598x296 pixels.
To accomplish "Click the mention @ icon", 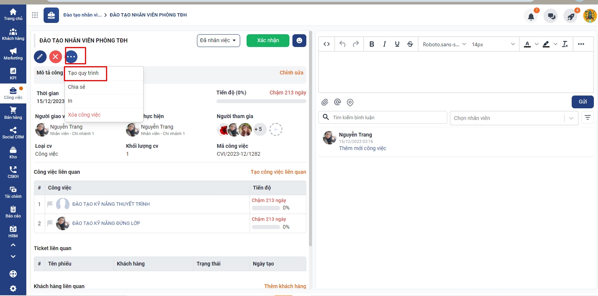I will (x=338, y=102).
